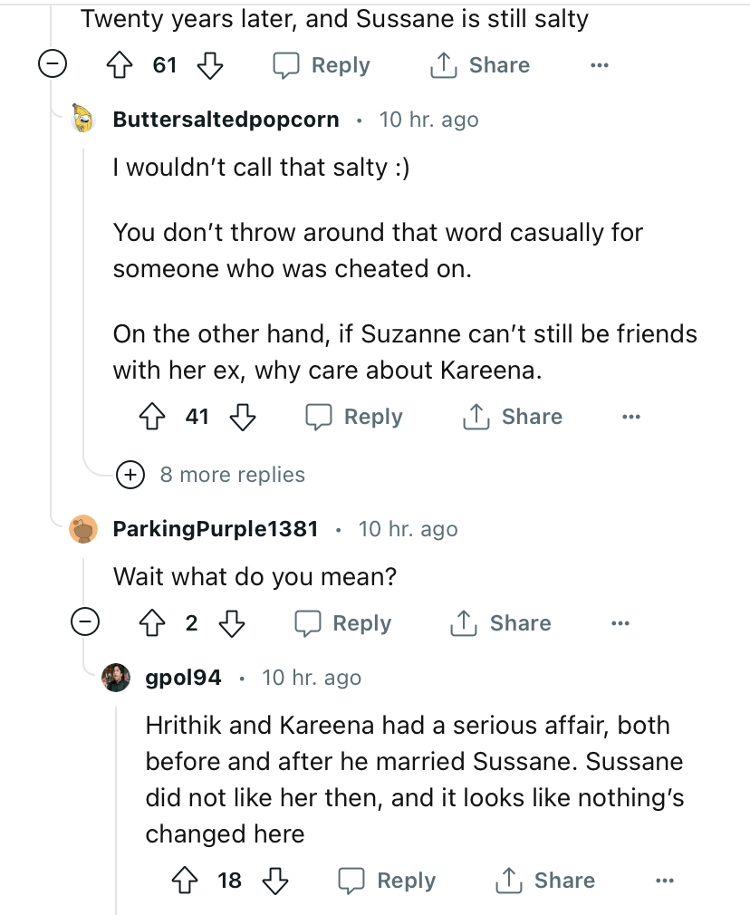Upvote the comment with 61 votes
Viewport: 750px width, 915px height.
click(120, 65)
